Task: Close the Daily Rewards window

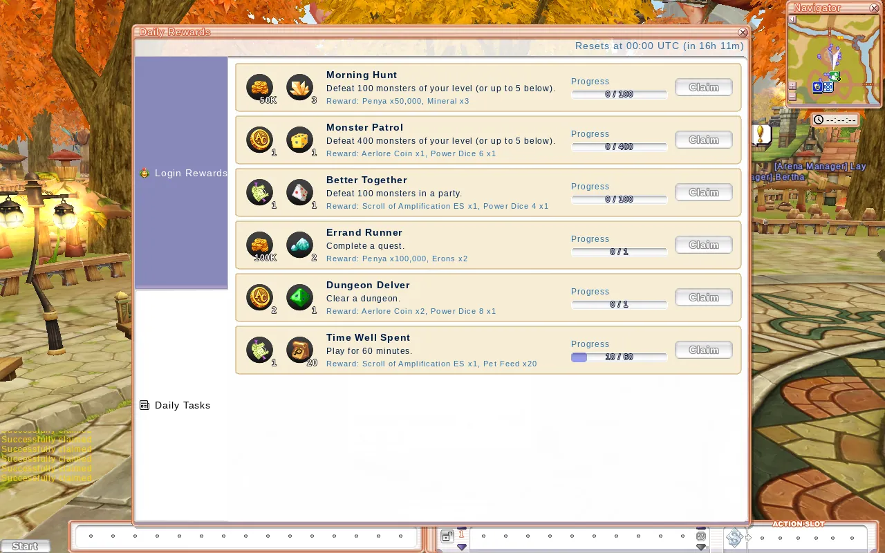Action: pyautogui.click(x=743, y=32)
